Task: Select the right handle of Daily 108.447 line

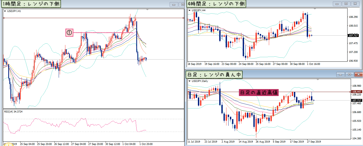Action: (350, 91)
